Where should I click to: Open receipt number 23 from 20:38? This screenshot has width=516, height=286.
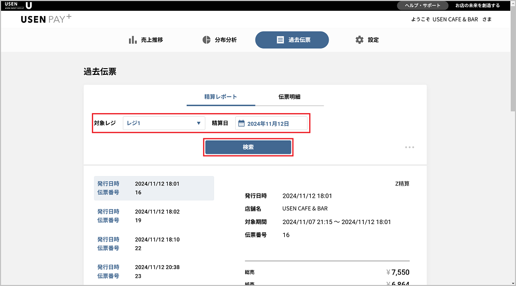pyautogui.click(x=154, y=272)
